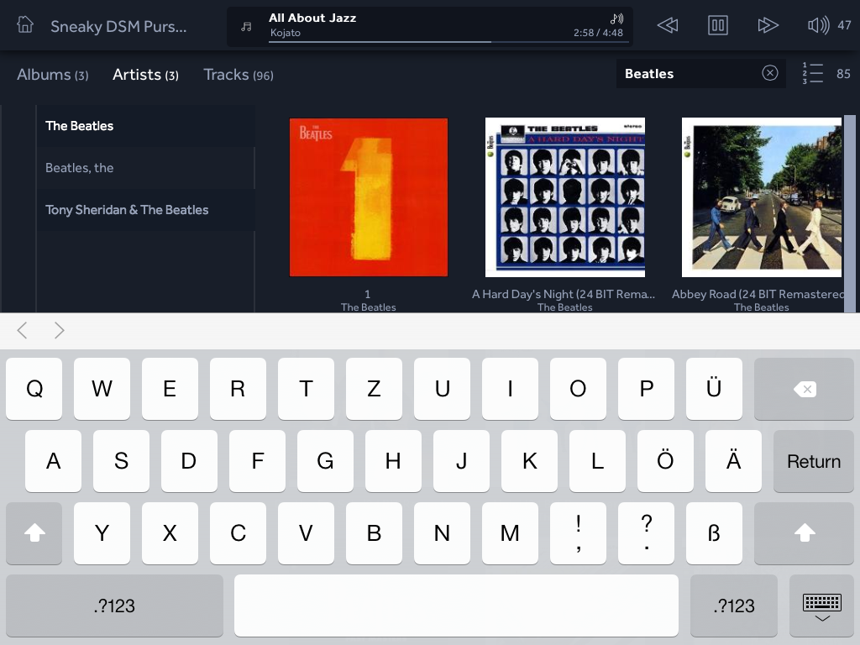Tap the question mark/period key
This screenshot has height=645, width=860.
click(x=646, y=533)
